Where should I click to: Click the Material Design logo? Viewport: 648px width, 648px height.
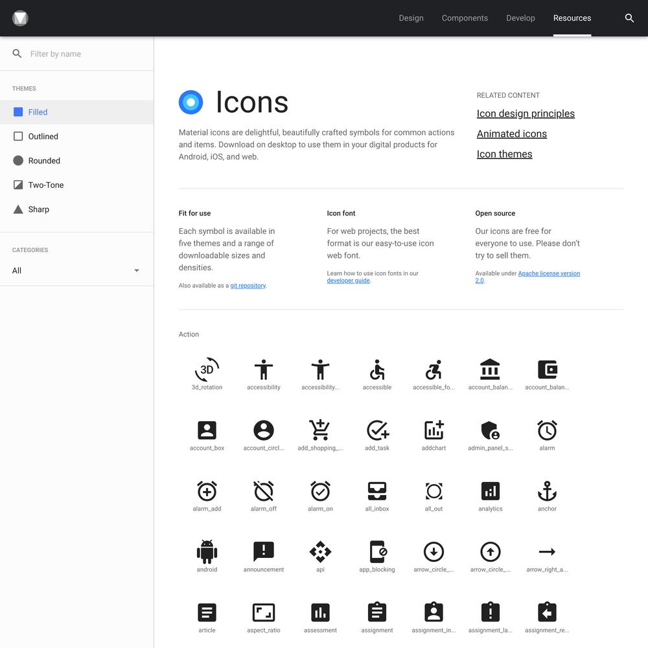tap(20, 18)
